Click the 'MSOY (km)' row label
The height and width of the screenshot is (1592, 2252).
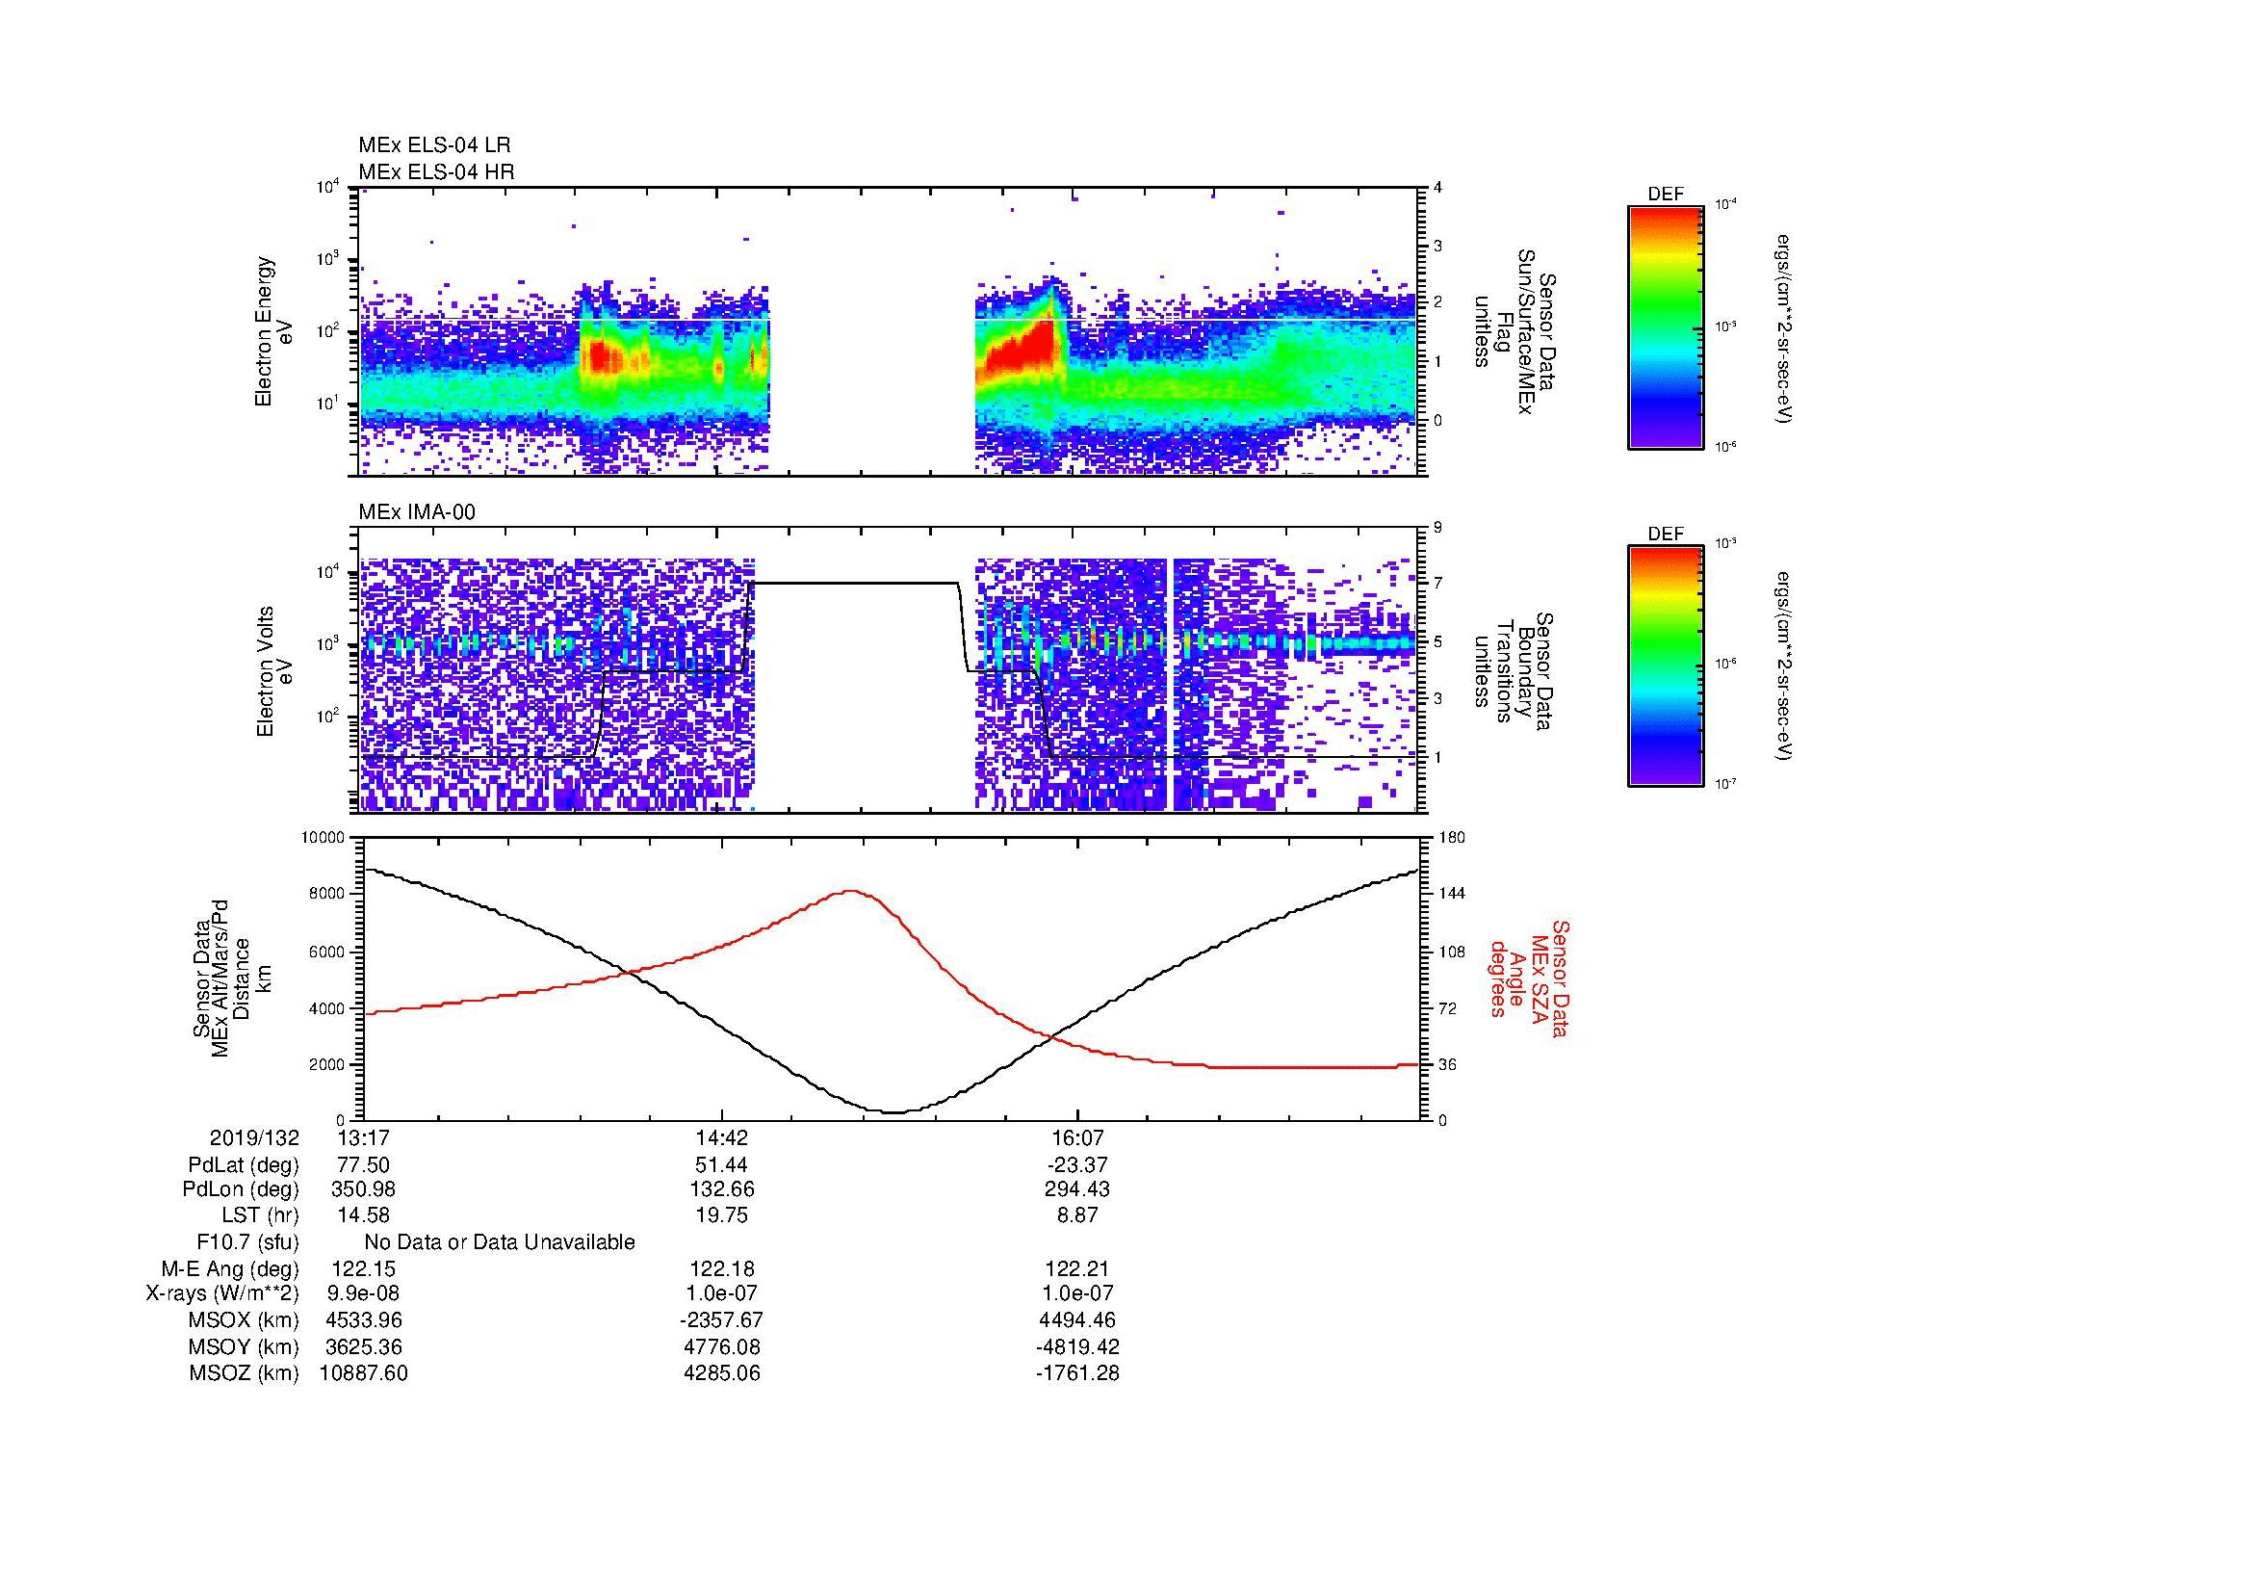pyautogui.click(x=244, y=1346)
